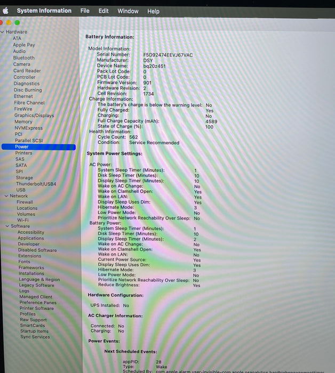Select Legacy Software in the sidebar
Screen dimensions: 335x373
point(37,285)
